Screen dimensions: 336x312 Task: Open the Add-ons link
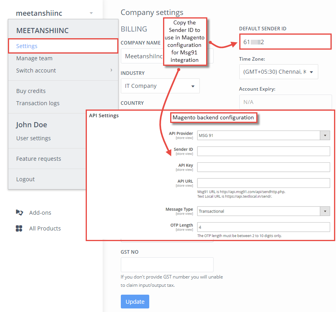tap(40, 213)
